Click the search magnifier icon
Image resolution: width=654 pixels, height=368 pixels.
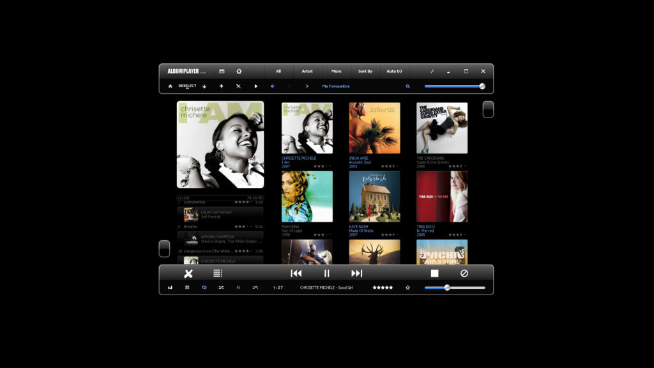(x=408, y=86)
